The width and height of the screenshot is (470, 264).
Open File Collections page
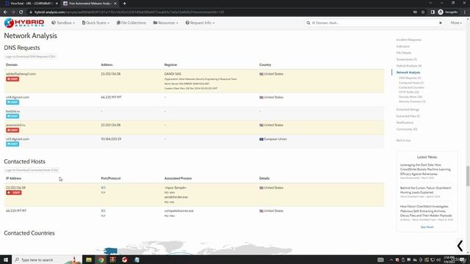point(131,23)
